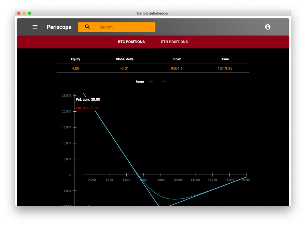306x226 pixels.
Task: Close the Deribit deltahedger window
Action: [x=19, y=13]
